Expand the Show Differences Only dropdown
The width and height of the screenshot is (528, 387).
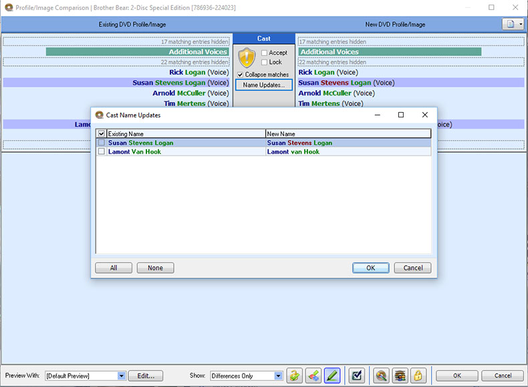click(x=278, y=376)
